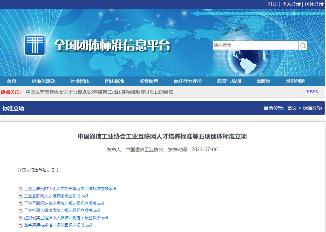Viewport: 326px width, 232px height.
Task: Click PDF icon beside 工业互联网综合应用培训规范团标立项书.pdf
Action: point(21,204)
